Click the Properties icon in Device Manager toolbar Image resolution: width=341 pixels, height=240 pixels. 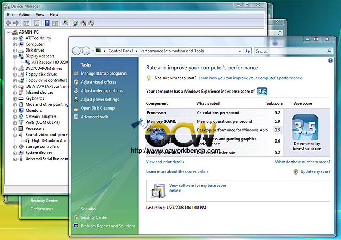coord(37,23)
